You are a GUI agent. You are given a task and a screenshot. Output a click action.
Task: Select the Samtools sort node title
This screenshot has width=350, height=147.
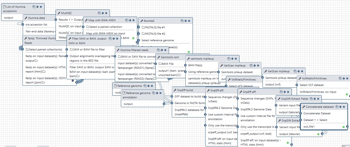point(170,57)
